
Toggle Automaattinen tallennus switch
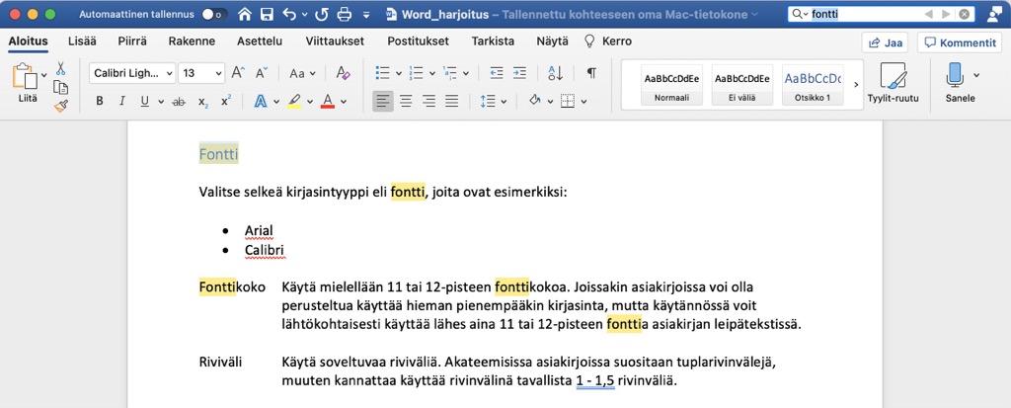pyautogui.click(x=214, y=14)
